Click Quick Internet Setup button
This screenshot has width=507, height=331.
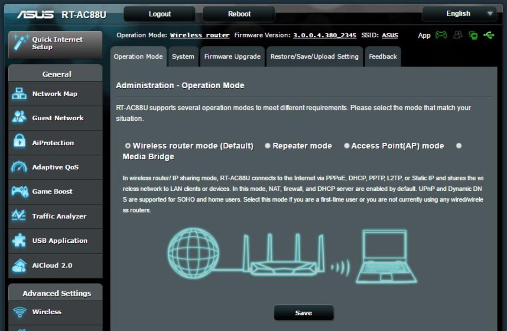55,45
